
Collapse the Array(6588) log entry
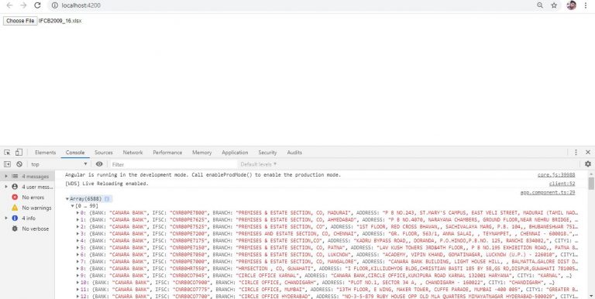[67, 199]
